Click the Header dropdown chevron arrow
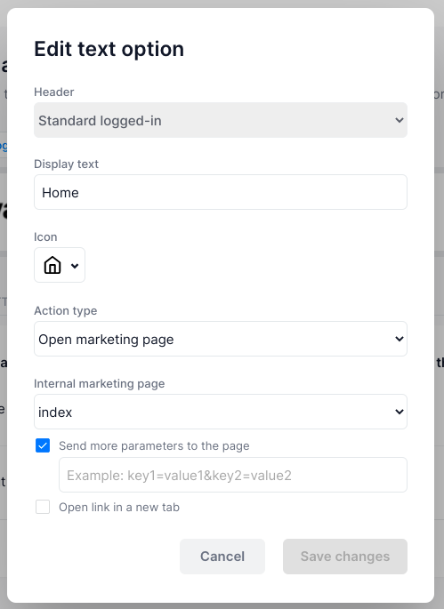 tap(399, 120)
